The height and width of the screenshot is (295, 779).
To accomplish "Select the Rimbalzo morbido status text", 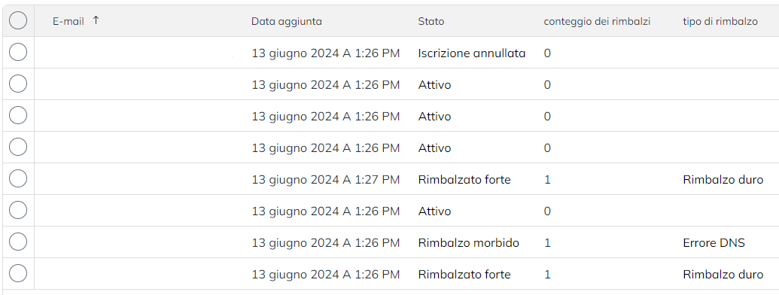I will point(468,243).
